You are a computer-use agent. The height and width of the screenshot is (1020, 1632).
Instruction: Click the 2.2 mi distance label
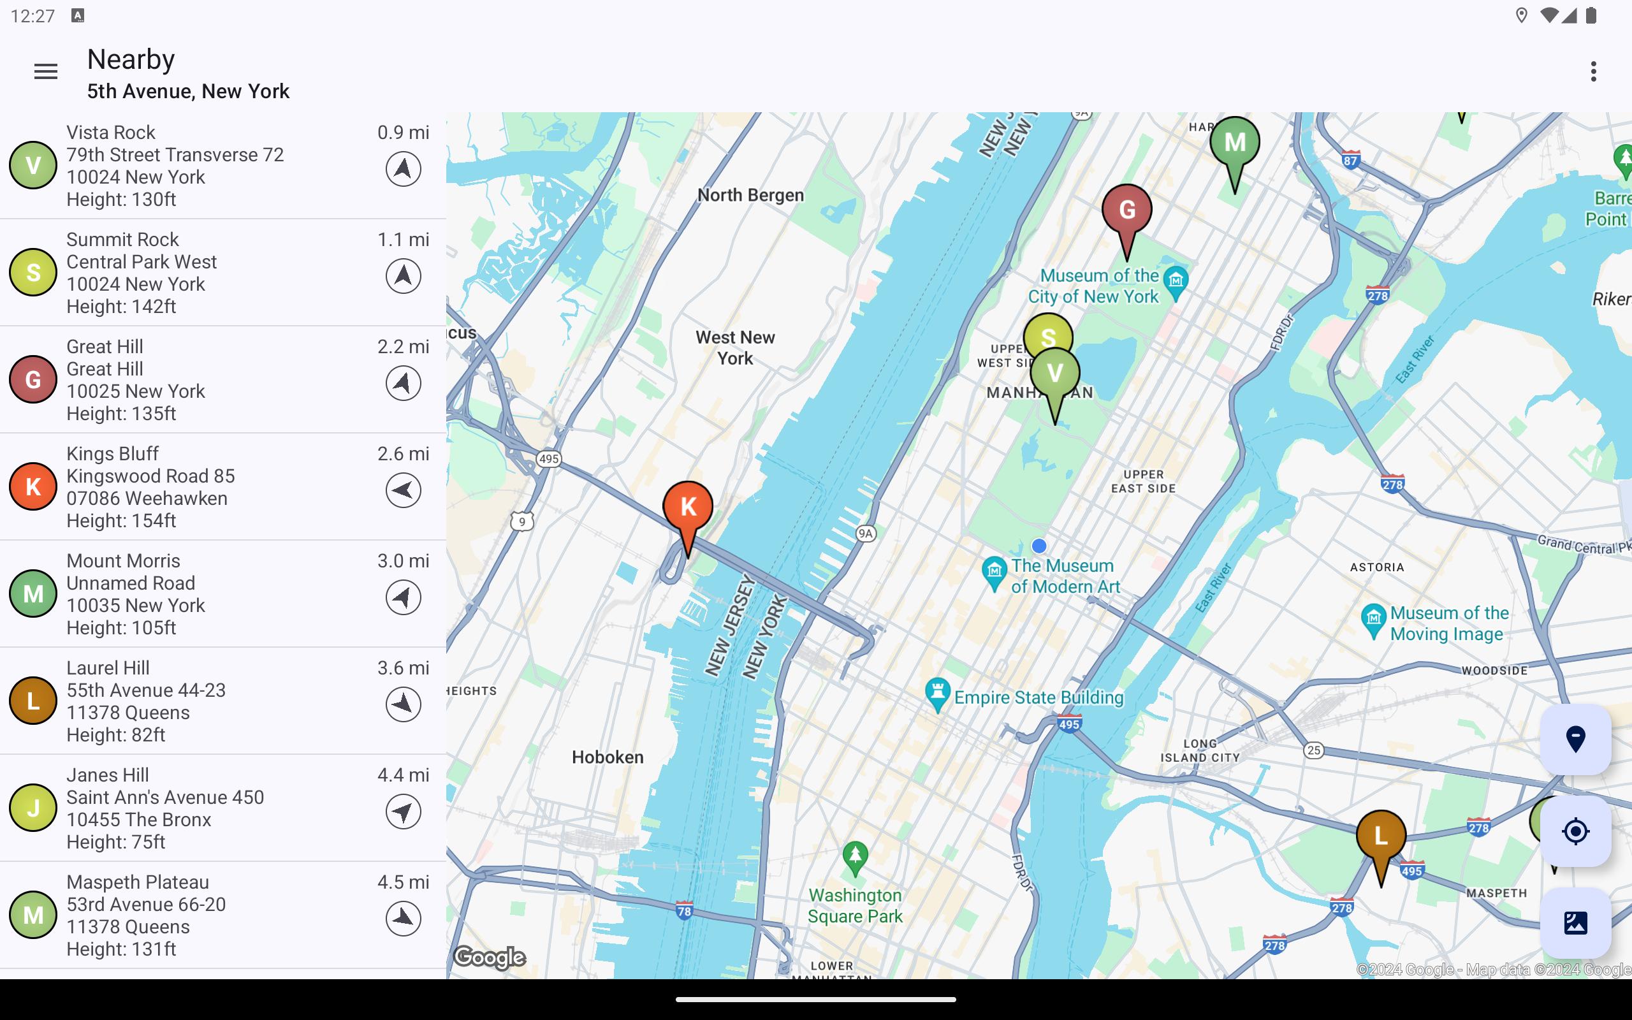tap(404, 347)
